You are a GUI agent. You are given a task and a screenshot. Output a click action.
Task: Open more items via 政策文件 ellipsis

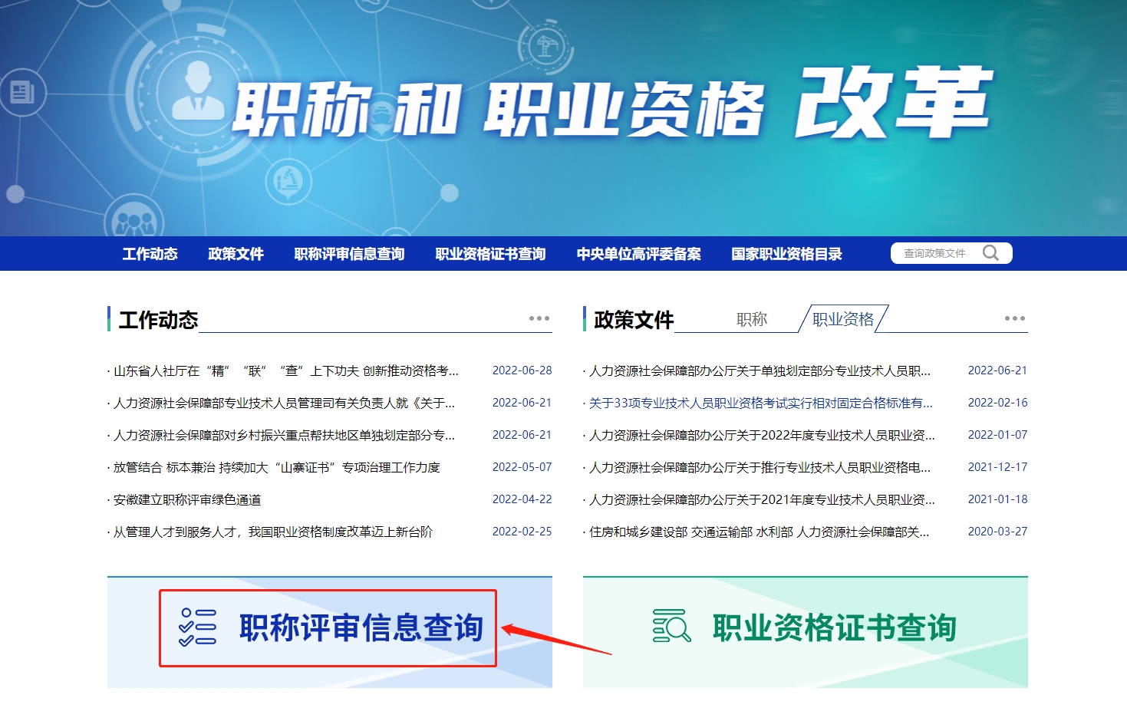[x=1014, y=318]
